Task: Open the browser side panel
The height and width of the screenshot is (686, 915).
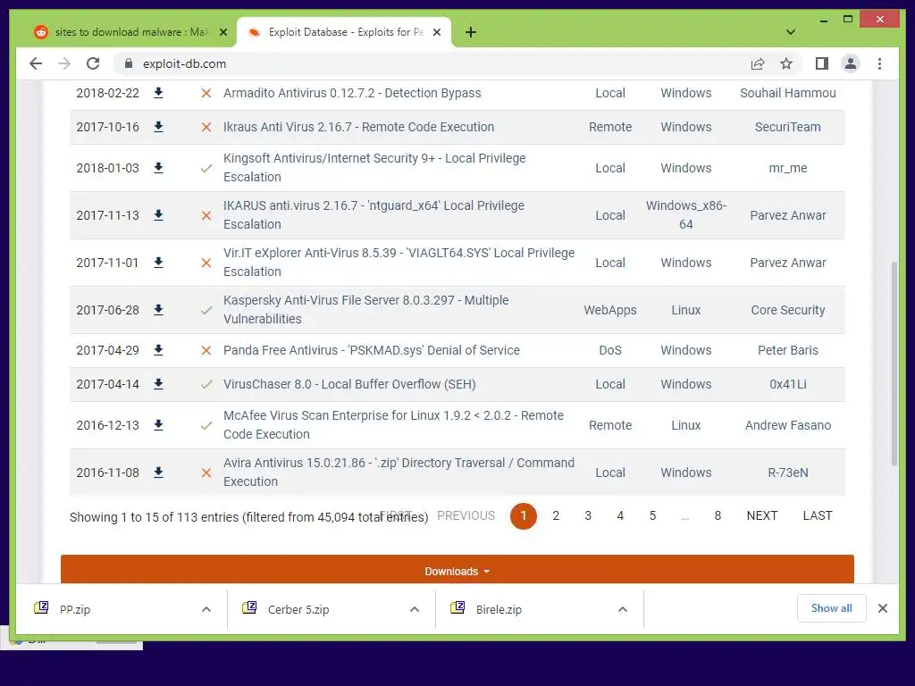Action: [x=822, y=63]
